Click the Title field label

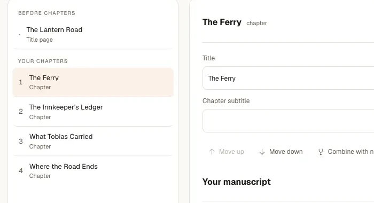pyautogui.click(x=208, y=58)
